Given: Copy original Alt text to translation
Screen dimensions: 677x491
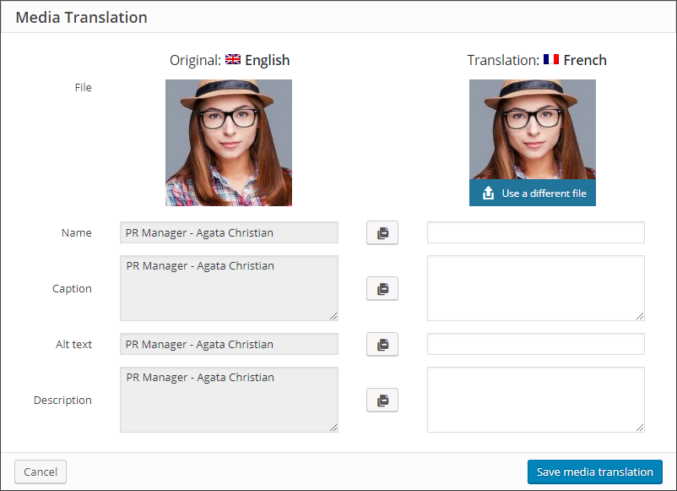Looking at the screenshot, I should [x=382, y=345].
